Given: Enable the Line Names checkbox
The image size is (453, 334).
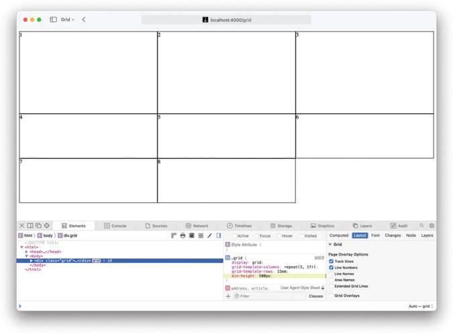Looking at the screenshot, I should pos(332,274).
